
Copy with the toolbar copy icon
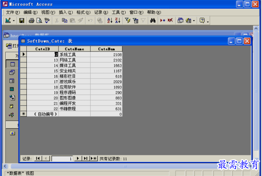click(x=64, y=21)
